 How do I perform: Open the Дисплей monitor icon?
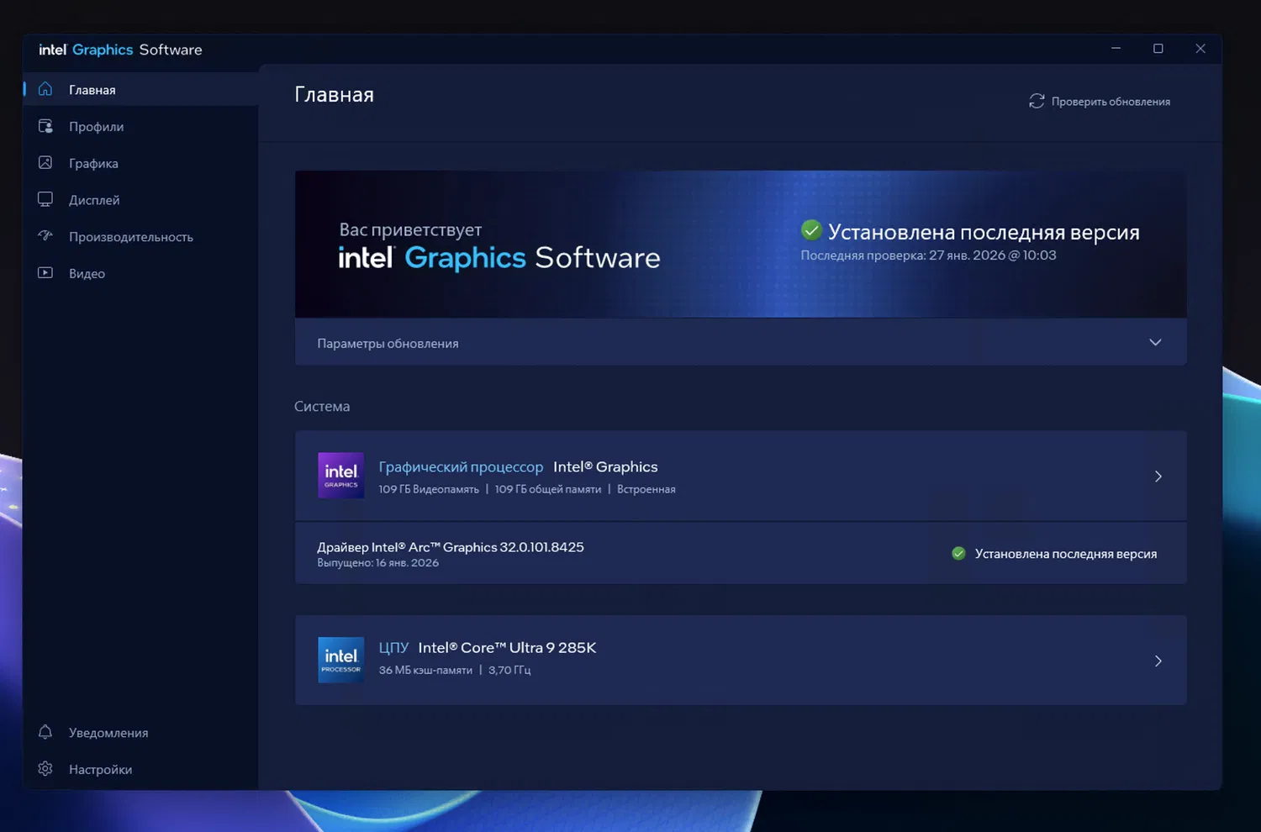click(45, 200)
